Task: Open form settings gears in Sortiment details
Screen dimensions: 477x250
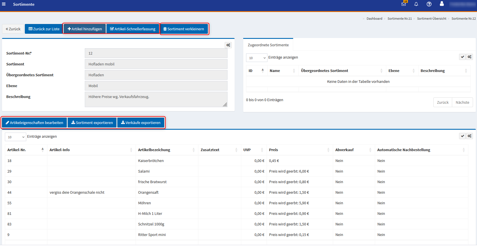Action: pos(228,45)
